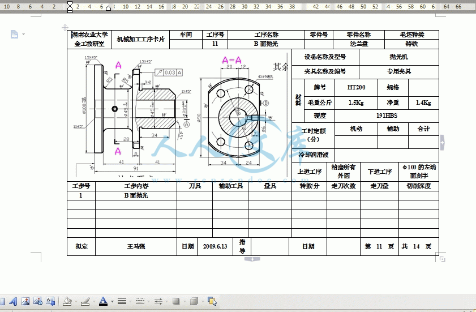Click the 'B 面抛光' cell under 工序名称
The height and width of the screenshot is (312, 476).
pyautogui.click(x=266, y=44)
